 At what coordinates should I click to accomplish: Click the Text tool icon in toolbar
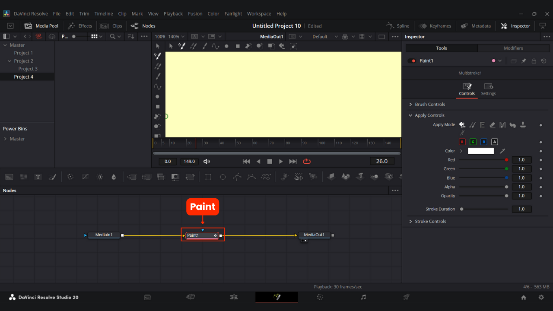tap(38, 177)
